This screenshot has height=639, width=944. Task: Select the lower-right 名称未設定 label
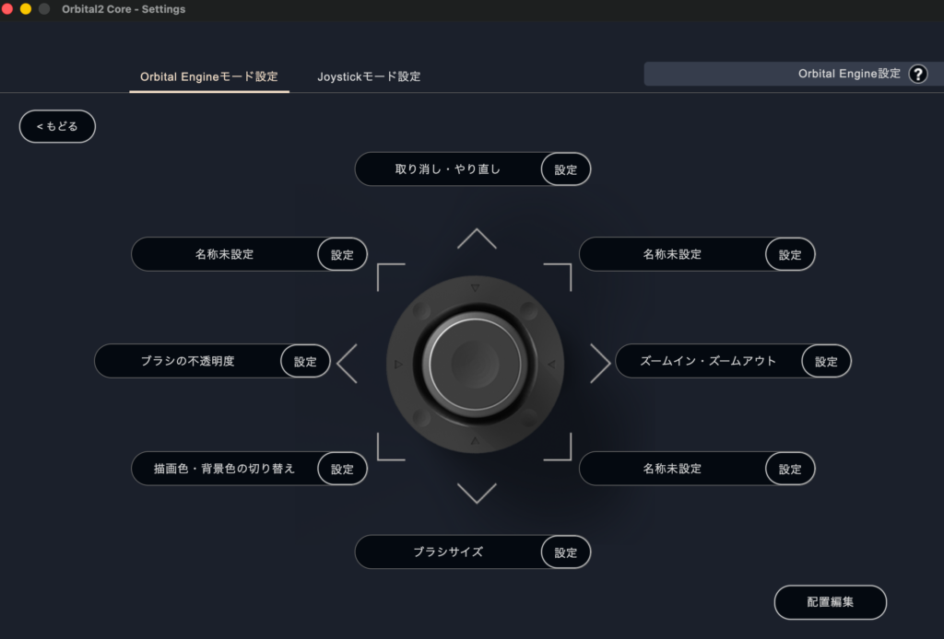[672, 469]
